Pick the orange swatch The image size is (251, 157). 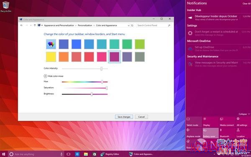pos(64,57)
